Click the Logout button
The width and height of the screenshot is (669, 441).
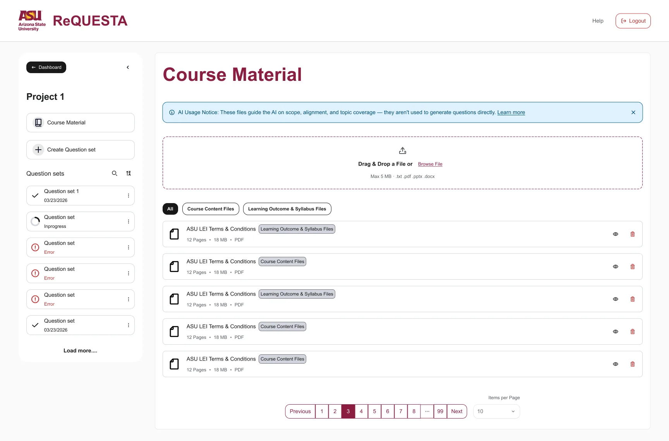pos(633,21)
